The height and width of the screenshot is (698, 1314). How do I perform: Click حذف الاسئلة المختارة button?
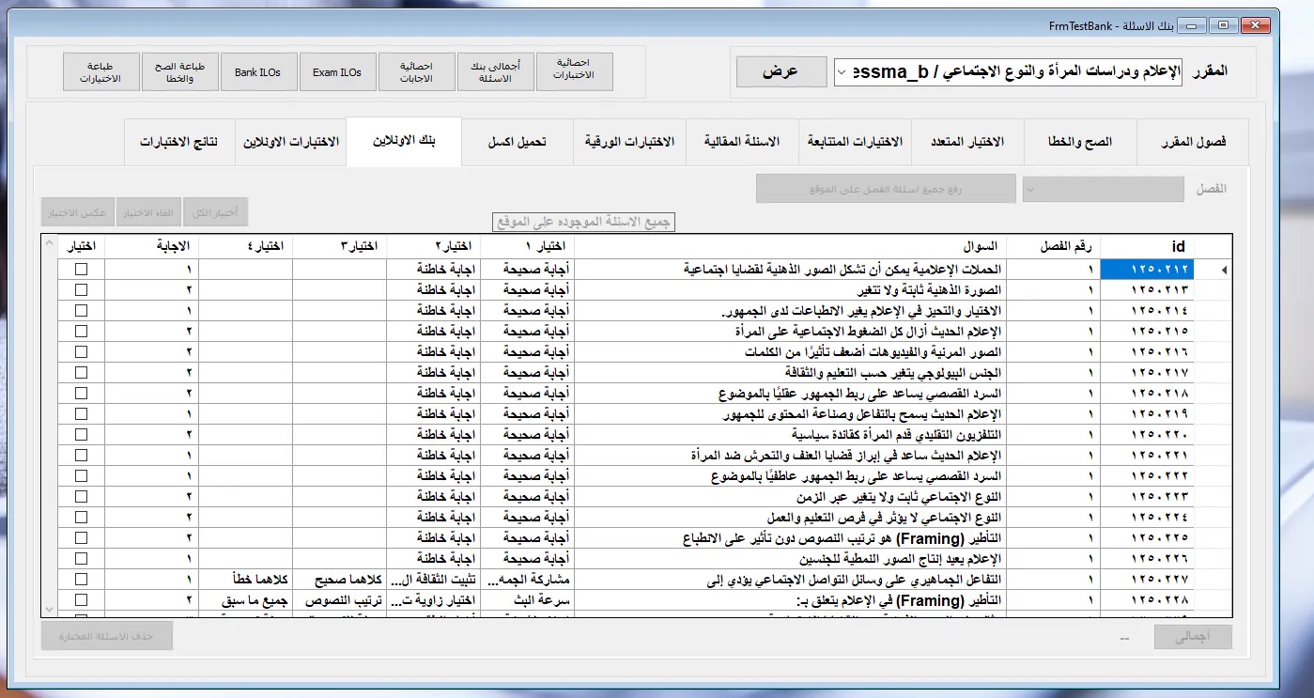(x=107, y=636)
